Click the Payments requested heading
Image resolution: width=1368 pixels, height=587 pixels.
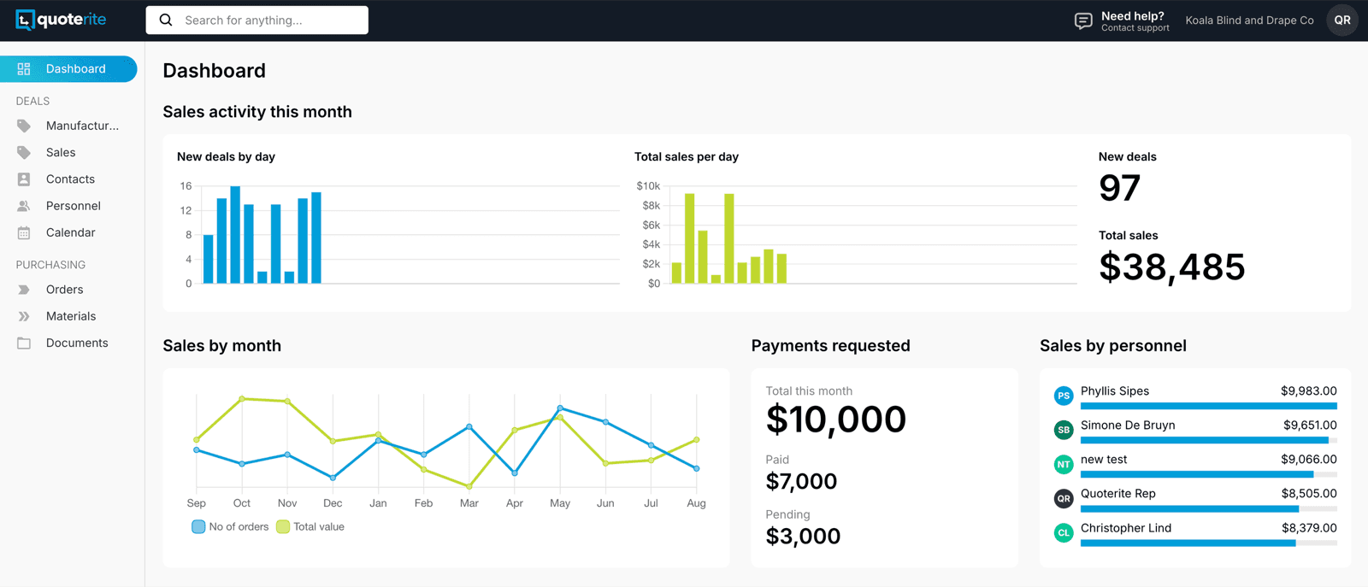coord(830,346)
